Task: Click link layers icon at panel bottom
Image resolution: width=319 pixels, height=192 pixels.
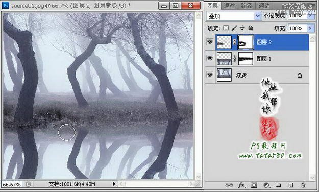Action: (229, 185)
